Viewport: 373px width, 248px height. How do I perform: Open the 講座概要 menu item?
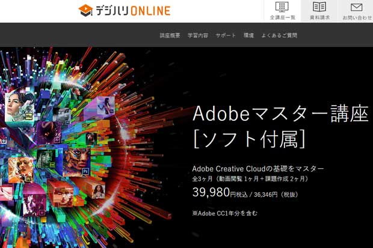170,35
